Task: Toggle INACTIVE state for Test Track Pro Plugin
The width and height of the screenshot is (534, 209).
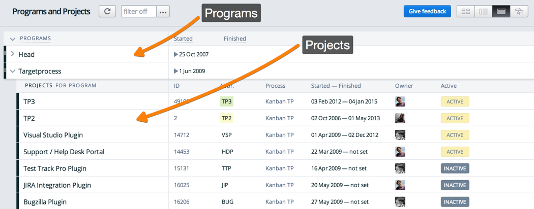Action: [455, 168]
